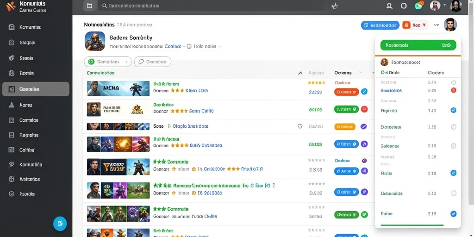
Task: Click the pill button with the pencil icon
Action: (x=153, y=62)
